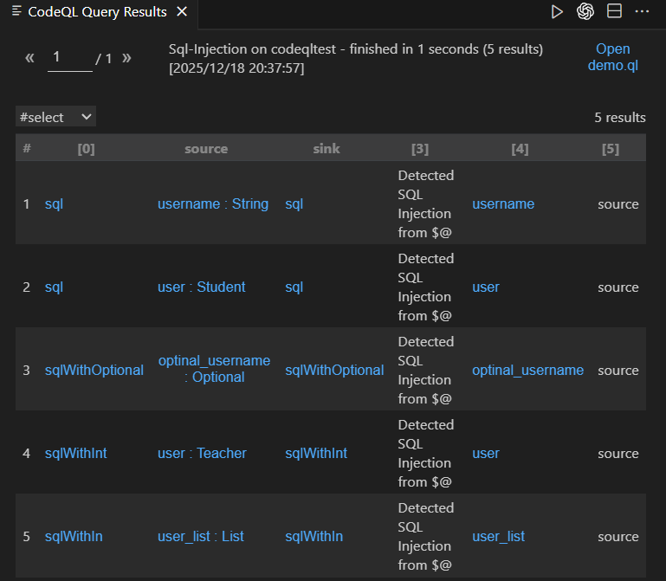The image size is (666, 581).
Task: Go to the previous results page arrow
Action: tap(29, 58)
